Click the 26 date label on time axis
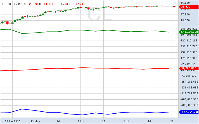199x124 pixels. (x=58, y=121)
